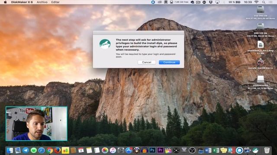Image resolution: width=277 pixels, height=155 pixels.
Task: Open iTunes in the Dock
Action: pos(113,150)
